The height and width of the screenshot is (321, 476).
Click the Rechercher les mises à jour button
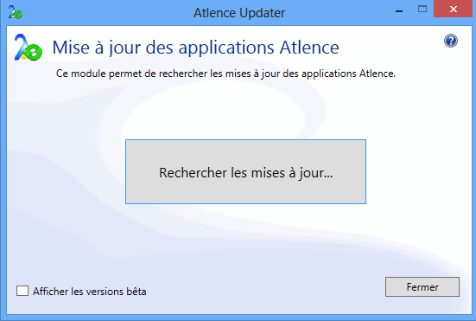[x=245, y=171]
